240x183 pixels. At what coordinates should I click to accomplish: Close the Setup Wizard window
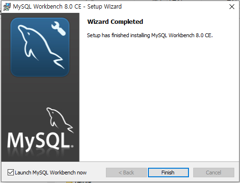(232, 7)
